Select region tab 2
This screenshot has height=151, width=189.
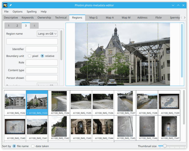[x=17, y=26]
